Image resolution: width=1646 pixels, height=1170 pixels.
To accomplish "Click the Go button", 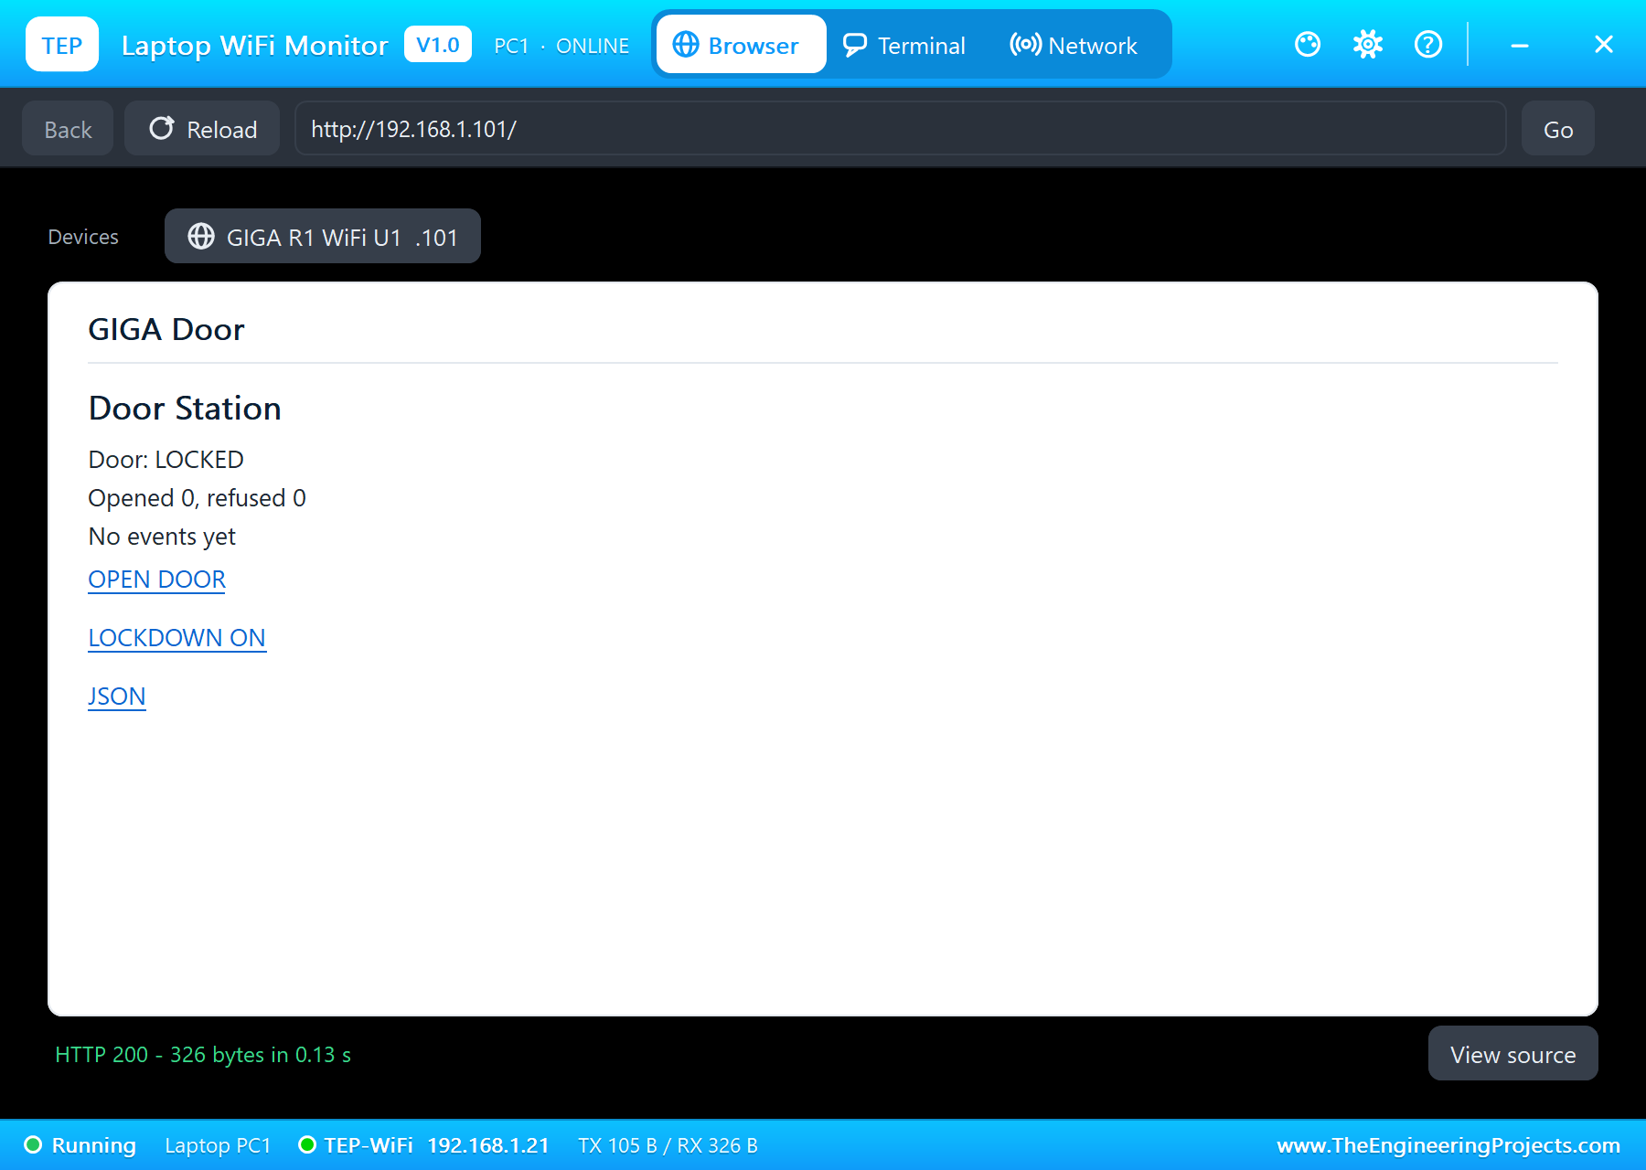I will coord(1558,129).
